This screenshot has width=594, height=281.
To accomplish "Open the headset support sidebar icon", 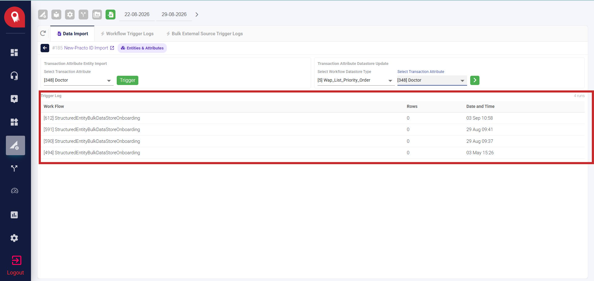I will tap(14, 76).
